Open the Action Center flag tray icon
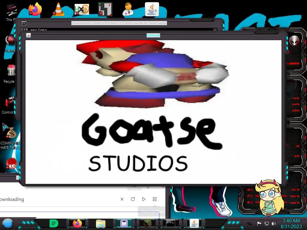307x230 pixels. coord(259,223)
